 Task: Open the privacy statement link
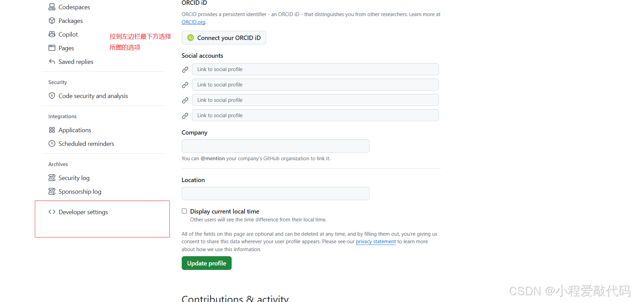click(x=376, y=242)
